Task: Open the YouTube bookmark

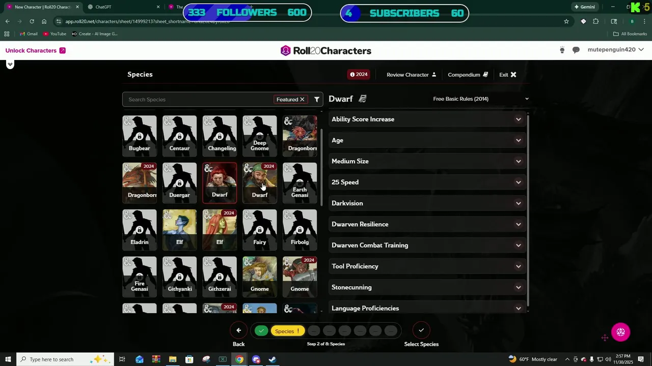Action: coord(55,34)
